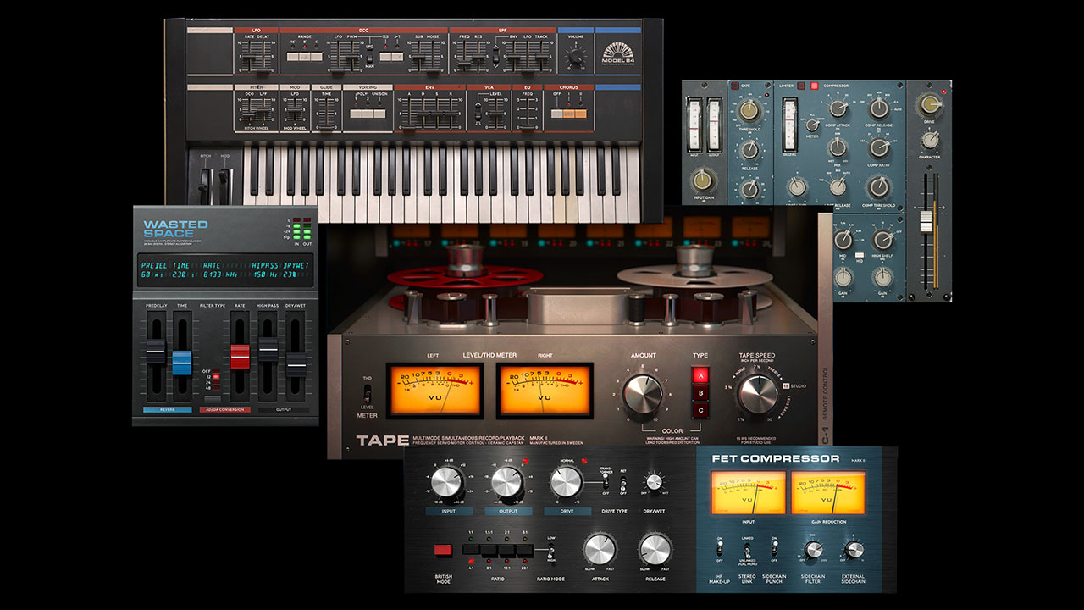Click the Pitch wheel on Model 84
This screenshot has height=610, width=1084.
[205, 181]
